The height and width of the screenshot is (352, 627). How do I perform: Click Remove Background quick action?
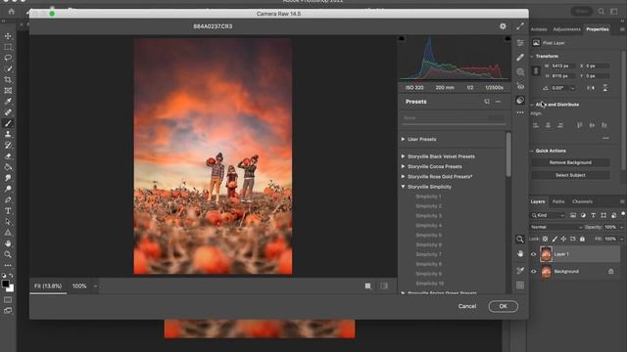(x=570, y=162)
